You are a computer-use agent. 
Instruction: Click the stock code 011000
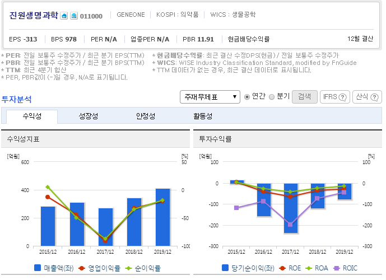point(91,16)
